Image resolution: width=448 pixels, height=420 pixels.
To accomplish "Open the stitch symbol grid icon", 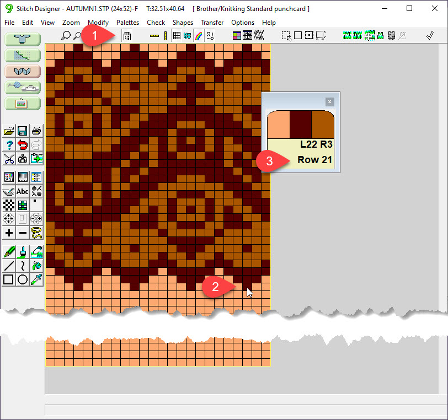I will click(x=23, y=177).
